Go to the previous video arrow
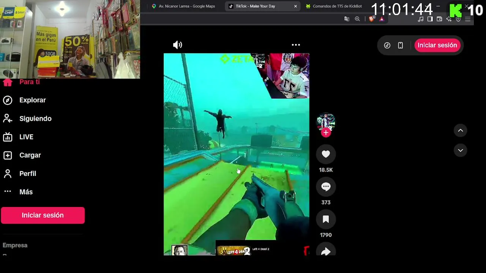Image resolution: width=486 pixels, height=273 pixels. (460, 130)
